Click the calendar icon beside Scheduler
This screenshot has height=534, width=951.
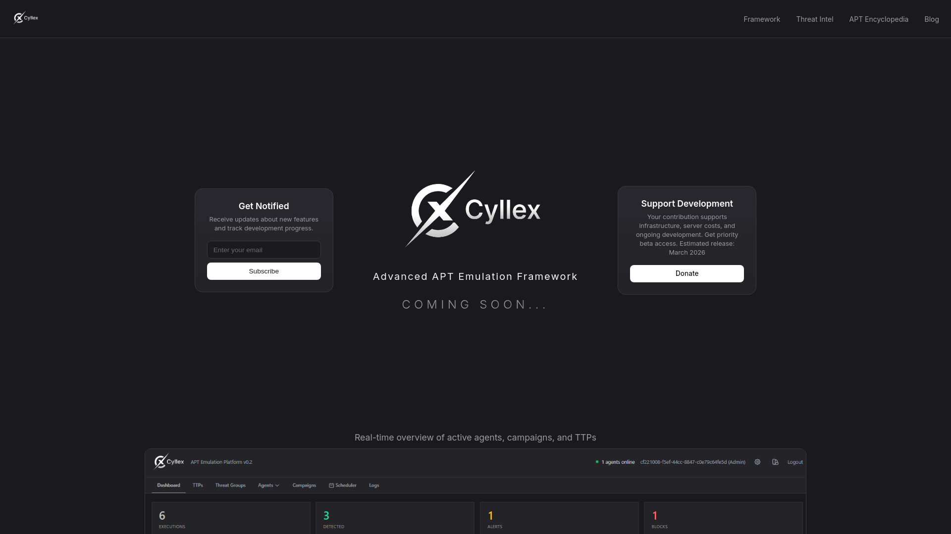(331, 485)
